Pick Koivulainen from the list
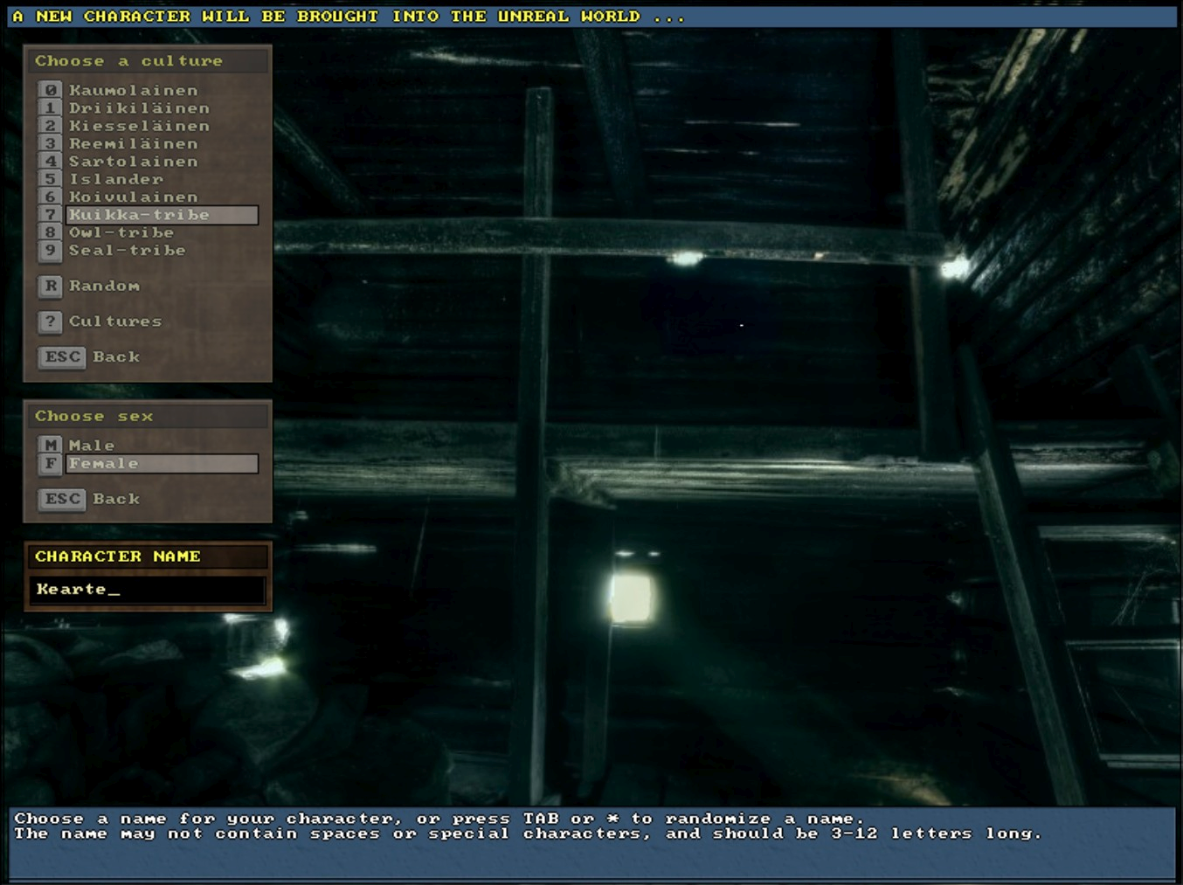 (x=133, y=197)
